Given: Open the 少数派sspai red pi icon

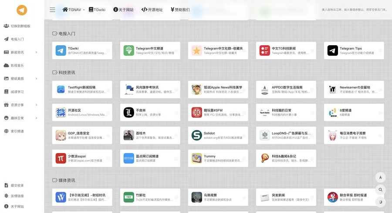Looking at the screenshot, I should [61, 158].
